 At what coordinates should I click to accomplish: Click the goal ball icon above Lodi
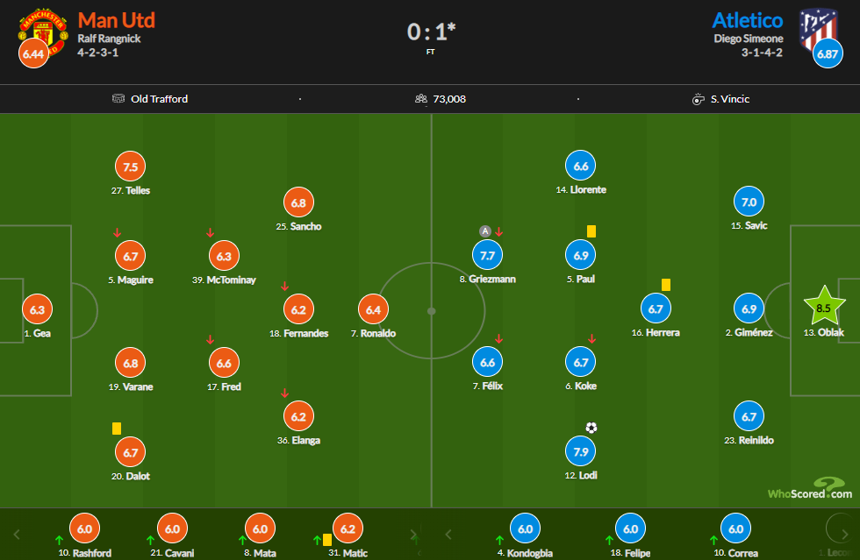click(x=591, y=428)
